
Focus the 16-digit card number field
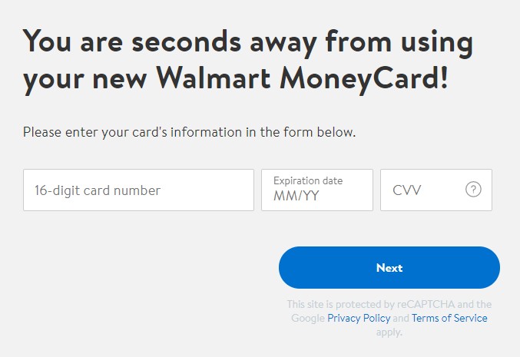(x=138, y=190)
